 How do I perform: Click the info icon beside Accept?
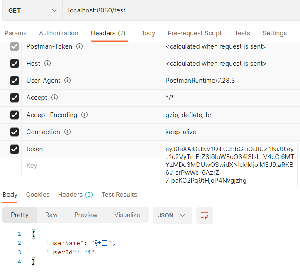tap(54, 98)
